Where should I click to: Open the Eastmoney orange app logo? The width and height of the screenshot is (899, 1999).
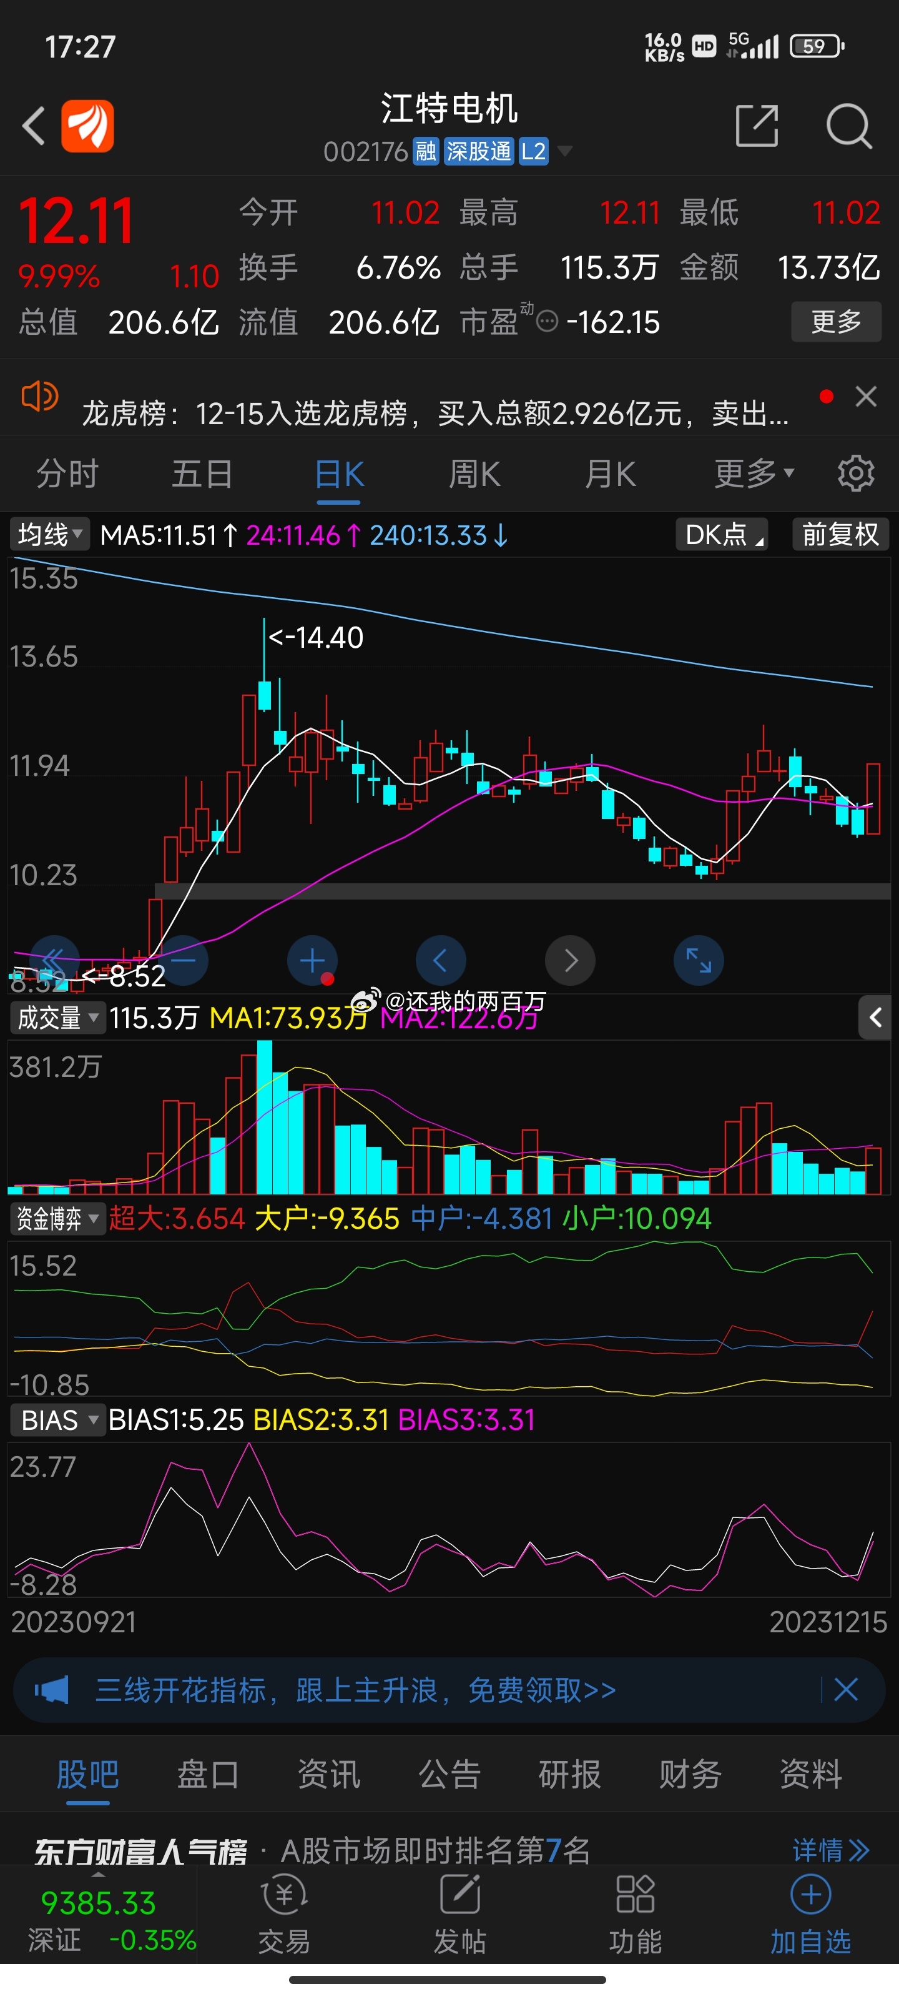point(87,126)
